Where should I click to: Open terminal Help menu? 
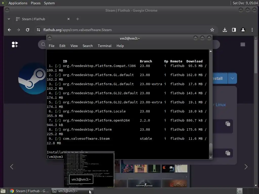pyautogui.click(x=120, y=46)
